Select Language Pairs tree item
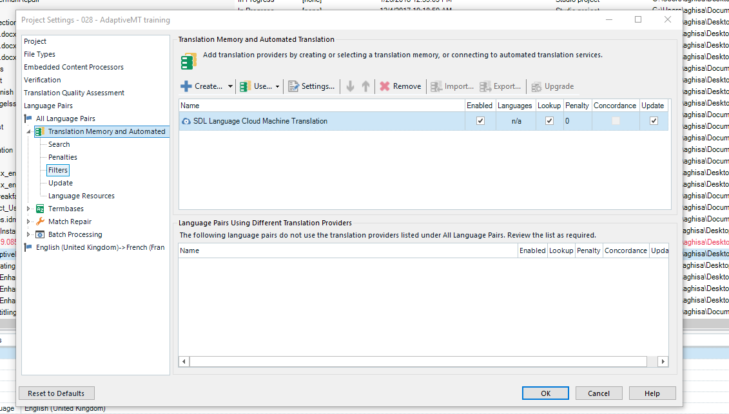Screen dimensions: 729x414 [x=48, y=106]
